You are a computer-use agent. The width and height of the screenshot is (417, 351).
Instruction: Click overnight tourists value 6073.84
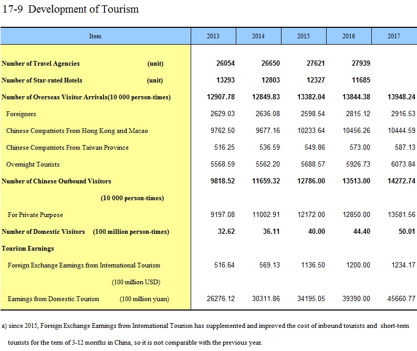pyautogui.click(x=403, y=164)
